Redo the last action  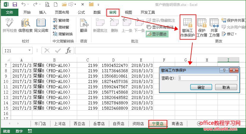click(x=35, y=4)
